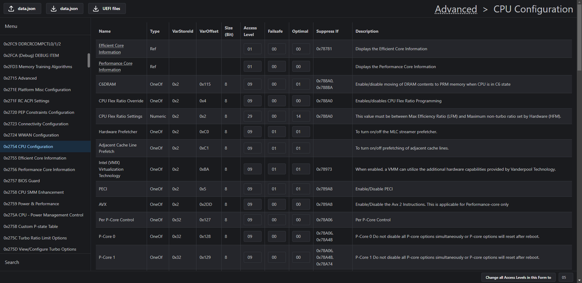Screen dimensions: 582x283
Task: Click the 0x2DD VarOffset in AVX row
Action: coord(205,204)
